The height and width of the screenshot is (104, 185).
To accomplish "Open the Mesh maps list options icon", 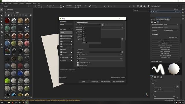I will (71, 29).
